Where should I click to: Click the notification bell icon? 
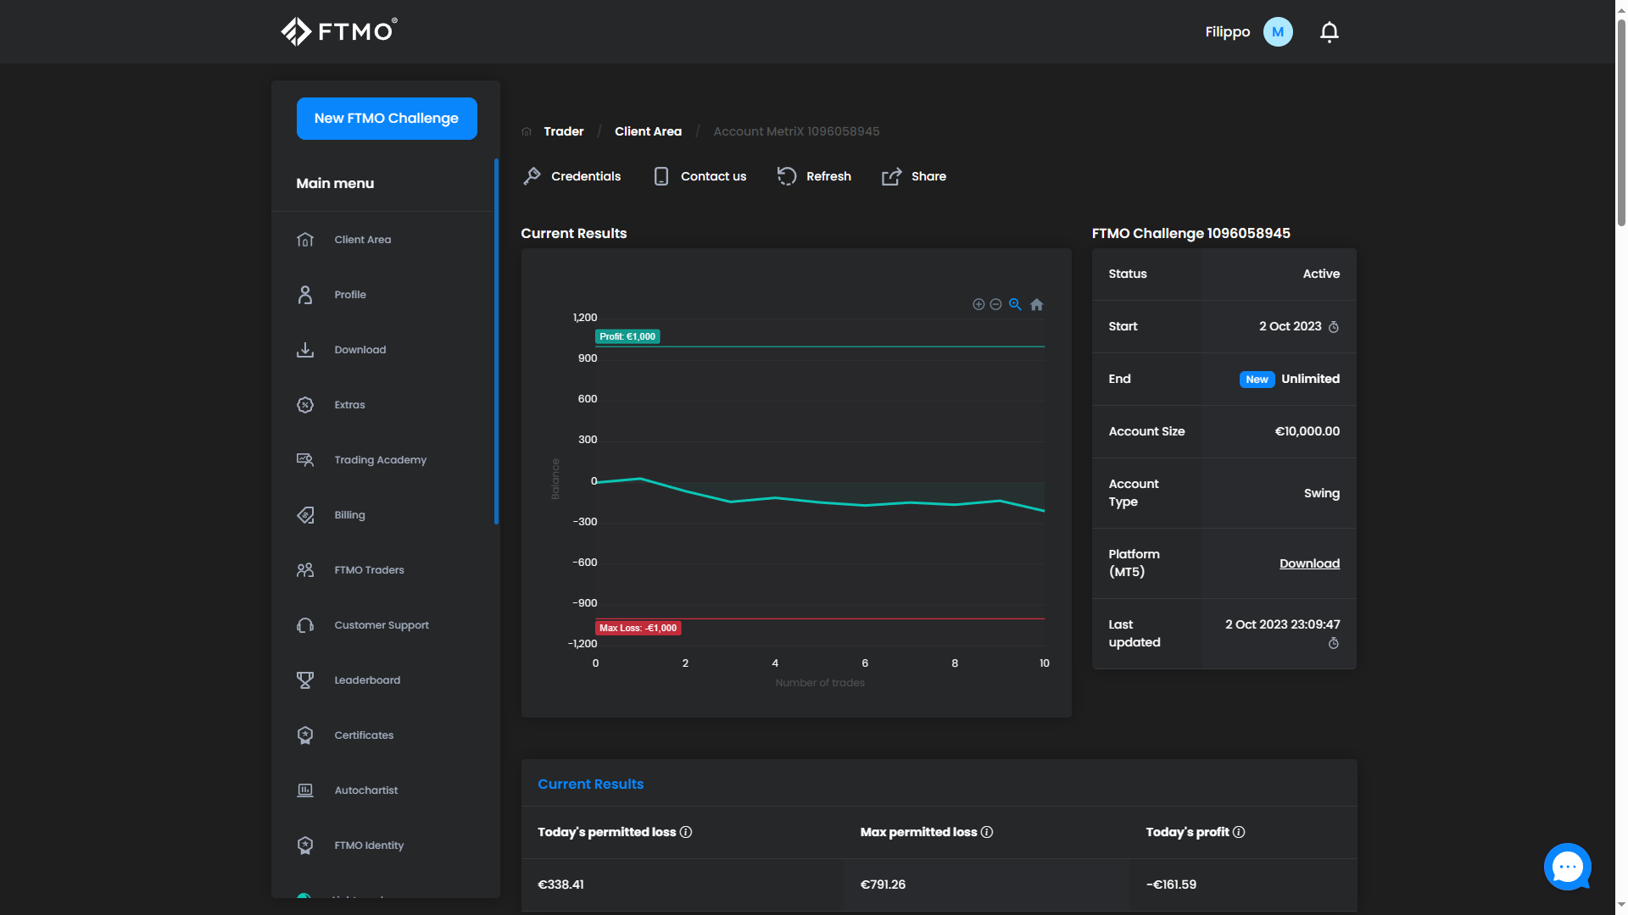tap(1329, 32)
